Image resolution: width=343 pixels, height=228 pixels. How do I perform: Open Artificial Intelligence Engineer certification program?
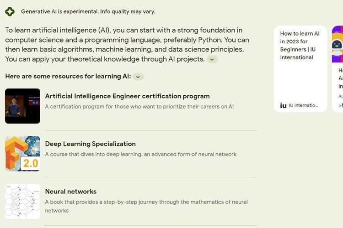pyautogui.click(x=127, y=96)
